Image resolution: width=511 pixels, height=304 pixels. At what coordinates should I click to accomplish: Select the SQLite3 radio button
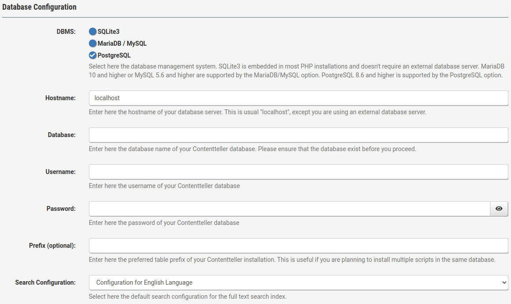[92, 32]
